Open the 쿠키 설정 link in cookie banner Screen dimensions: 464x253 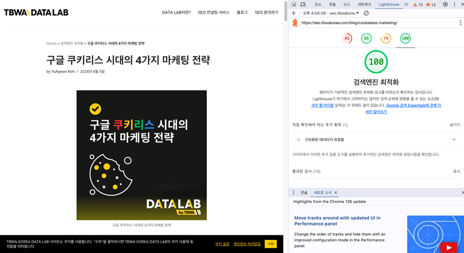coord(222,244)
